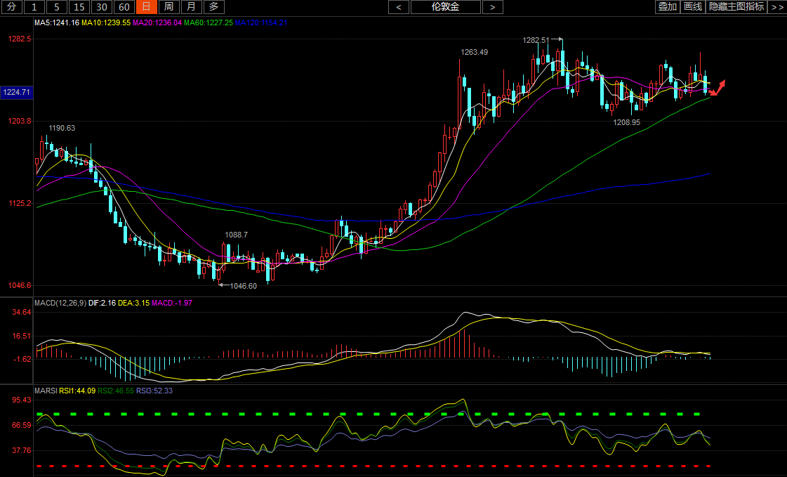Select the 日 daily chart tab
The width and height of the screenshot is (787, 477).
click(147, 7)
